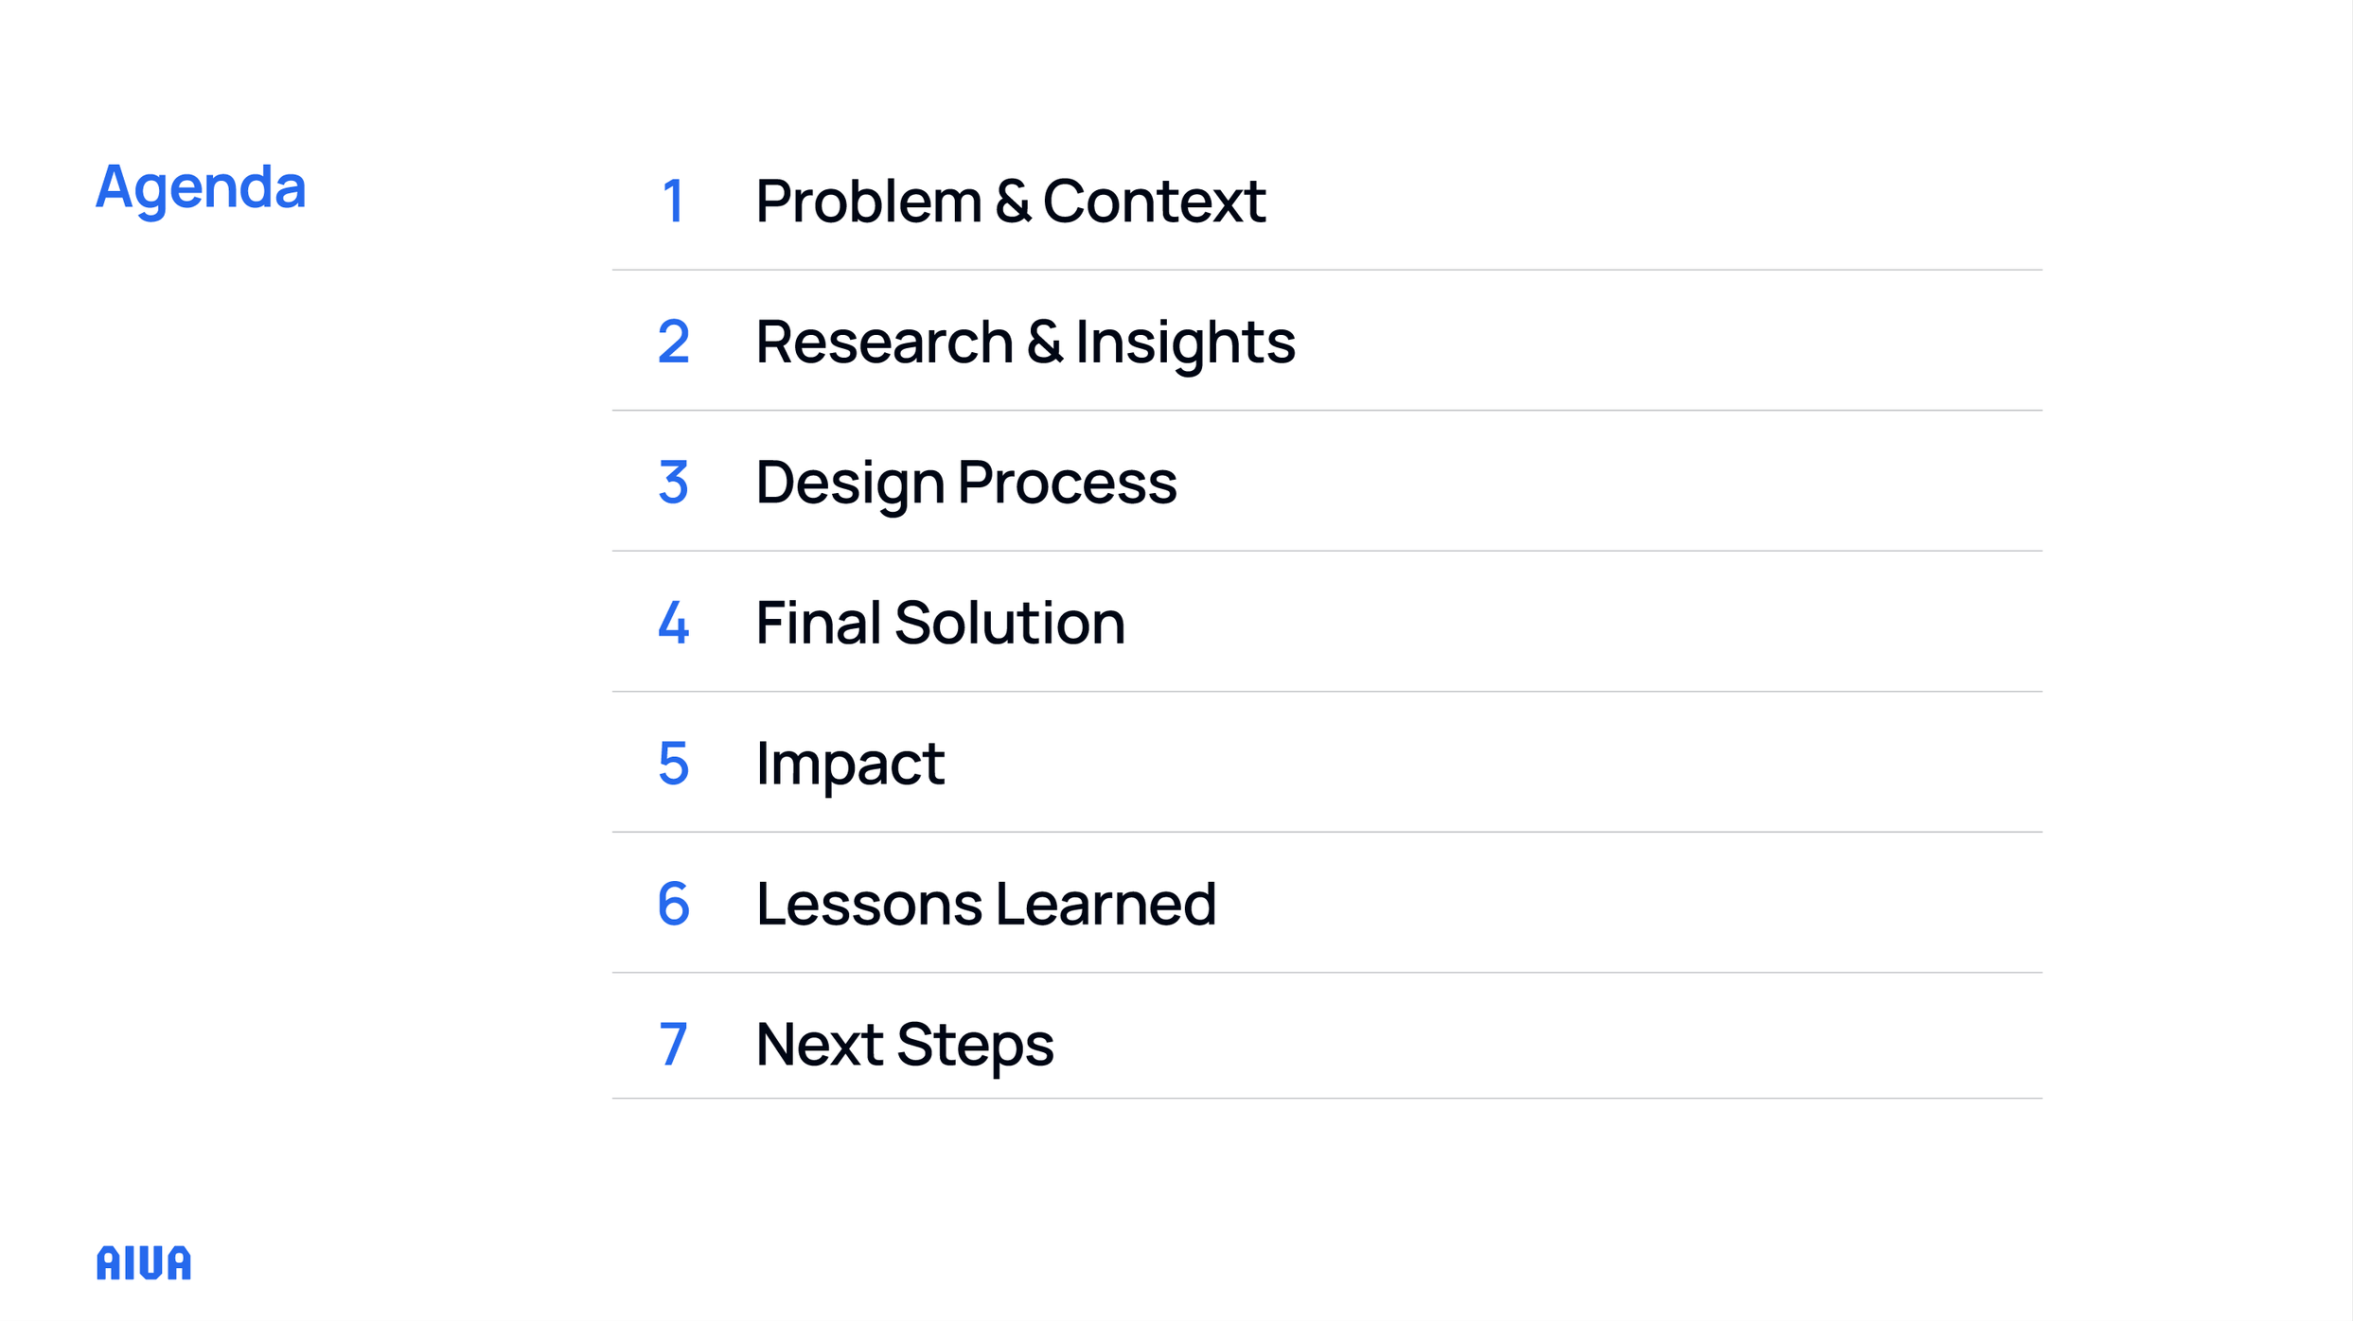Select the Agenda heading
The height and width of the screenshot is (1321, 2353).
[201, 189]
